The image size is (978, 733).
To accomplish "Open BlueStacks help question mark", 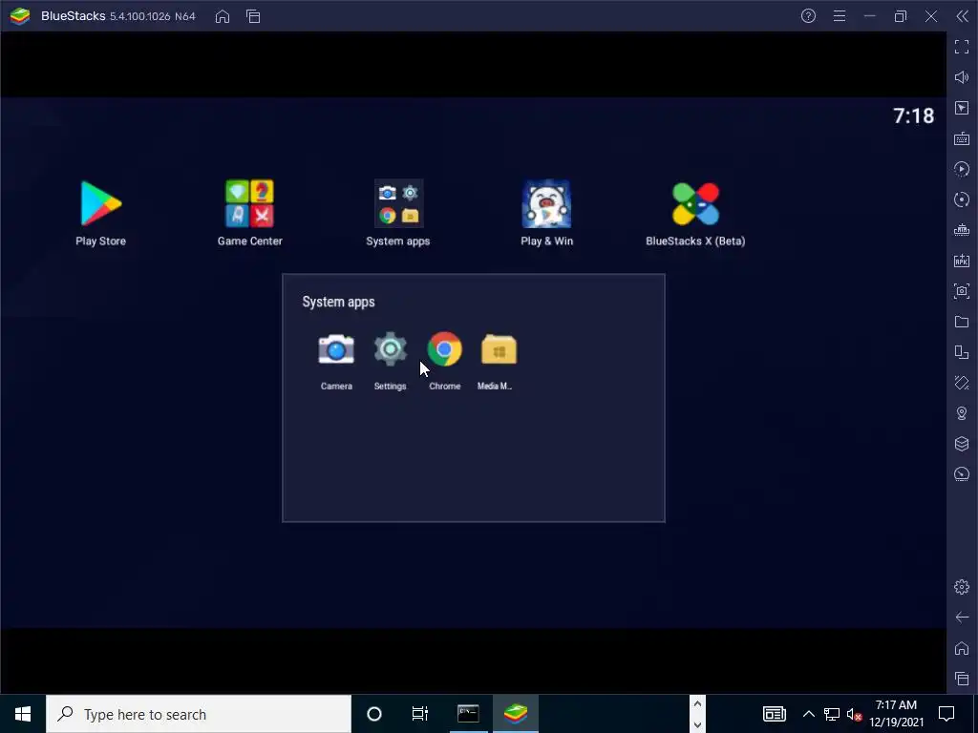I will [808, 16].
